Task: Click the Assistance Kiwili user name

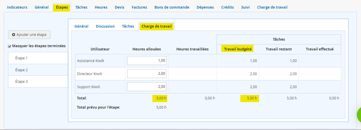Action: [x=90, y=61]
